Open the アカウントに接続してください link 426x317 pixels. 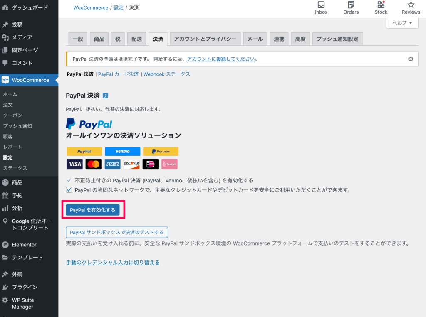221,59
